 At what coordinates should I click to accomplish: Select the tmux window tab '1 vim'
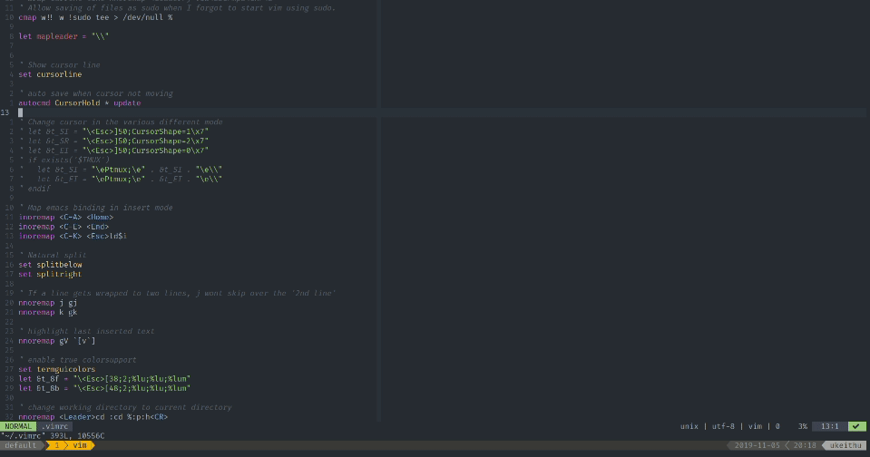71,445
